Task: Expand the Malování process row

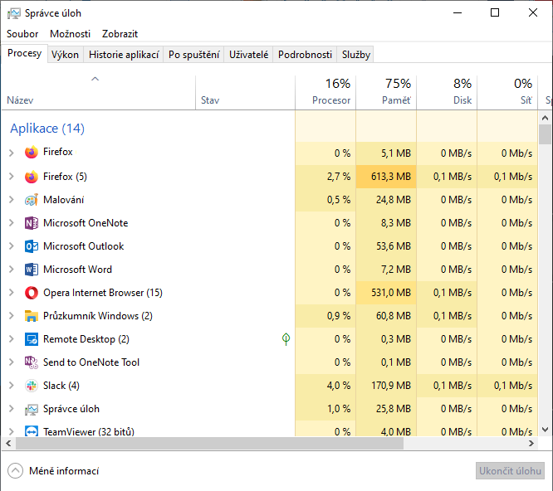Action: [12, 200]
